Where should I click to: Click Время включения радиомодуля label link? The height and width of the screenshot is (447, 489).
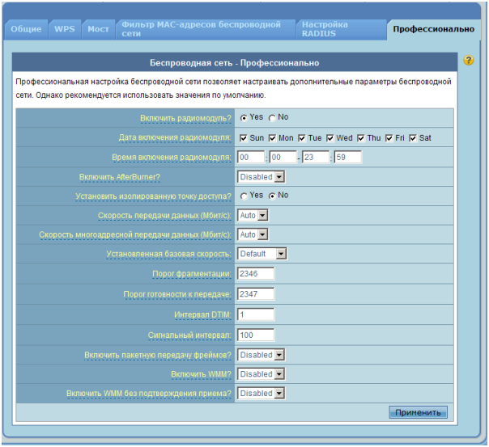172,158
